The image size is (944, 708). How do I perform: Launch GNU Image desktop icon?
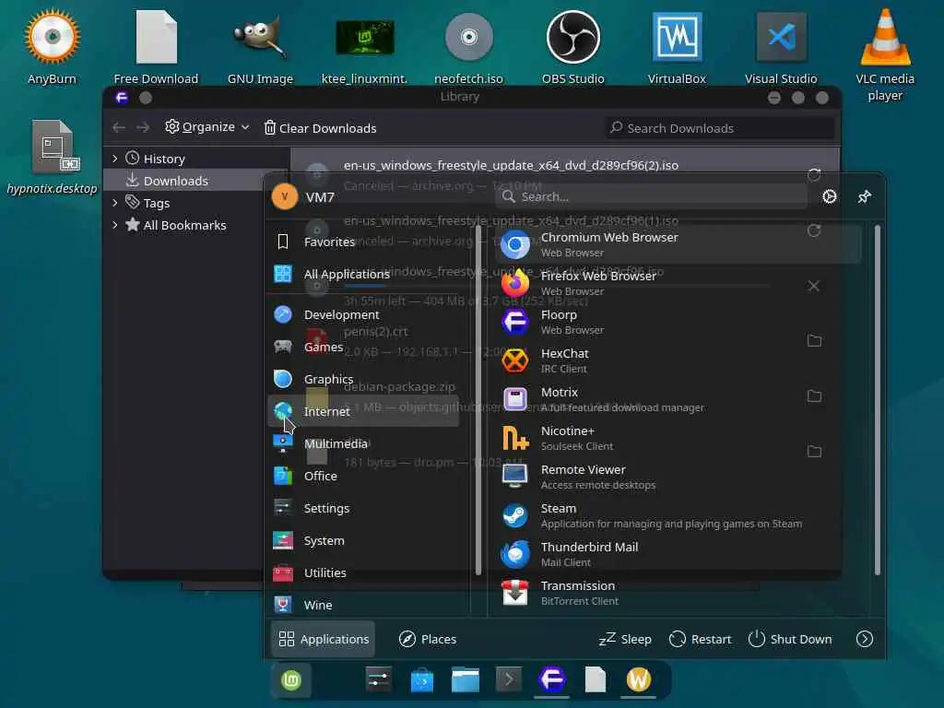tap(260, 37)
